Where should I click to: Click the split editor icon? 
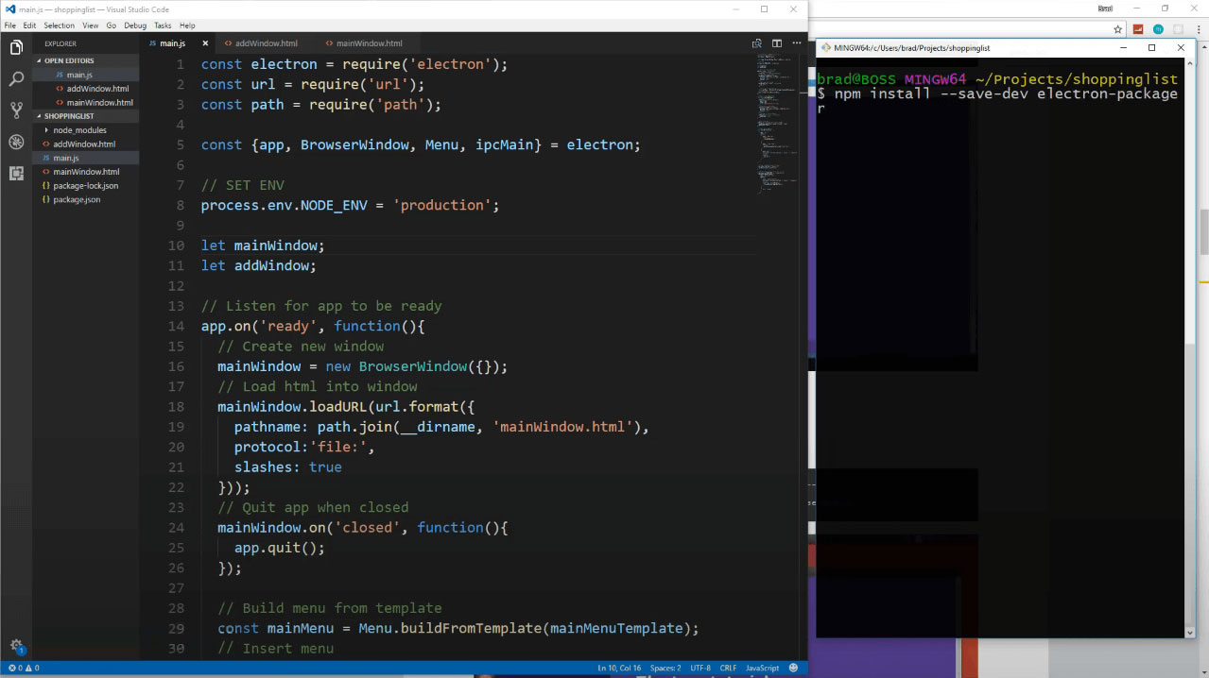pyautogui.click(x=776, y=43)
